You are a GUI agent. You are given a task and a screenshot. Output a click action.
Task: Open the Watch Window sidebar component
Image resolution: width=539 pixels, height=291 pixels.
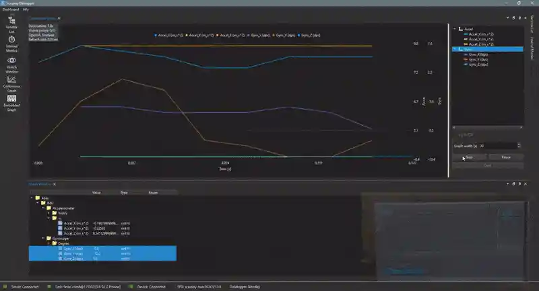pyautogui.click(x=11, y=65)
